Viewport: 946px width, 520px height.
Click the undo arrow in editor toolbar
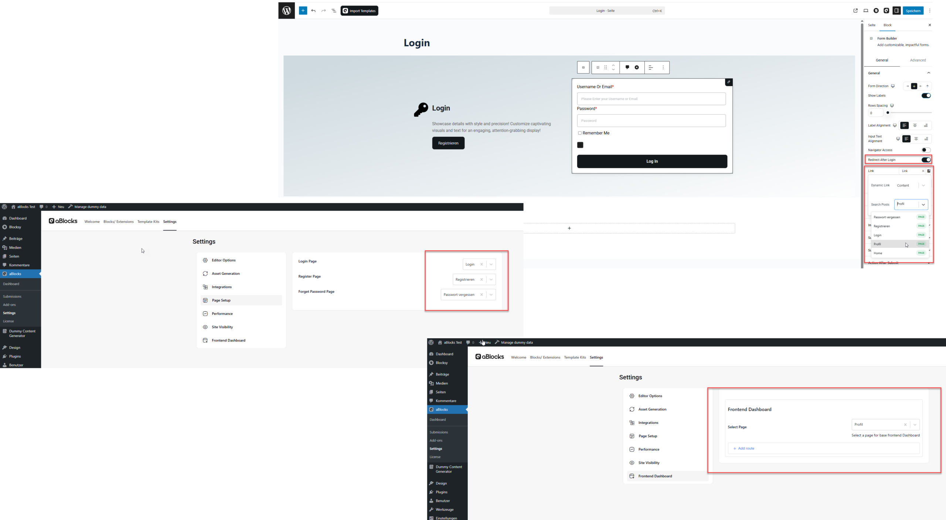[x=313, y=11]
